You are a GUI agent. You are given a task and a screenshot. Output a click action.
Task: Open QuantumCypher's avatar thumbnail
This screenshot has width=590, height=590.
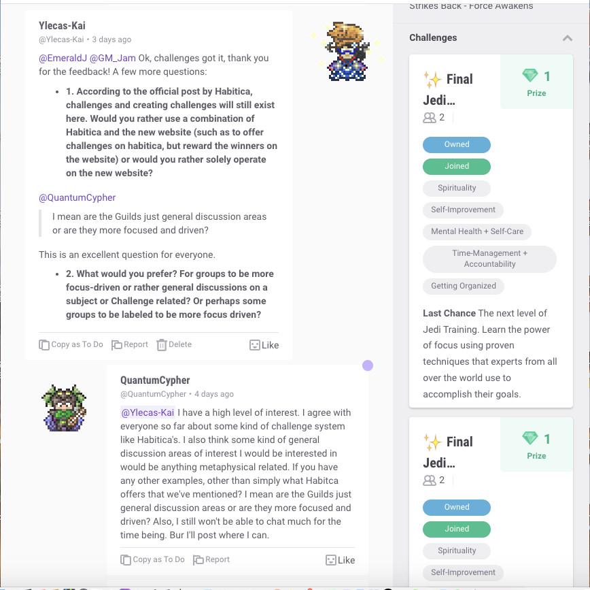[65, 408]
